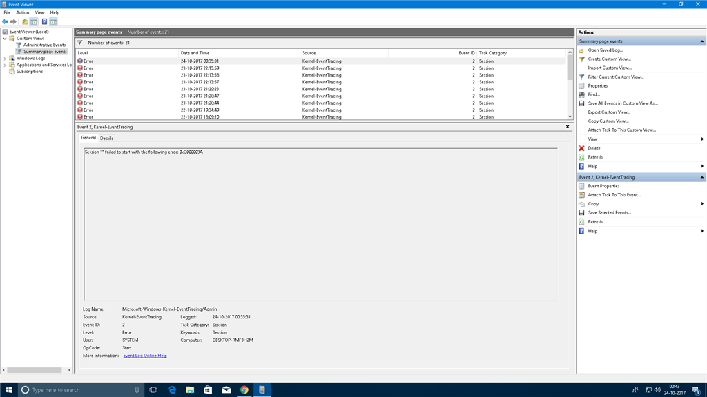Select Event Viewer (Local) root node
The image size is (707, 397).
point(29,32)
